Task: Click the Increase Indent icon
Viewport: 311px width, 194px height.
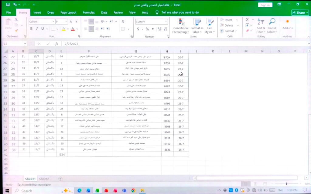Action: click(x=108, y=29)
